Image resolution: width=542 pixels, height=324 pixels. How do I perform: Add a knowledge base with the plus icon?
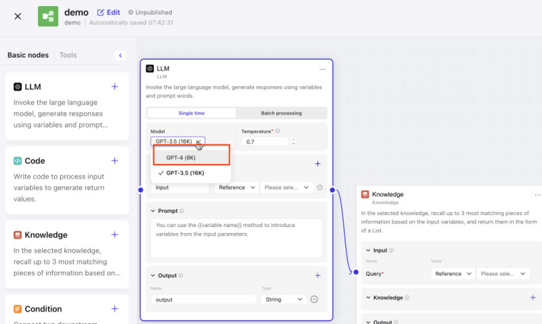click(x=533, y=298)
